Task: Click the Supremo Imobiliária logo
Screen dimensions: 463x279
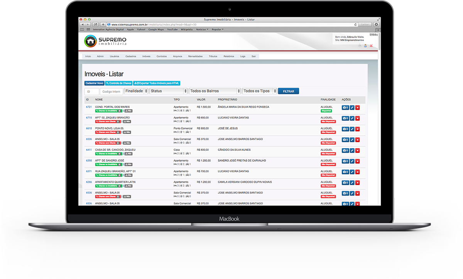Action: 105,41
